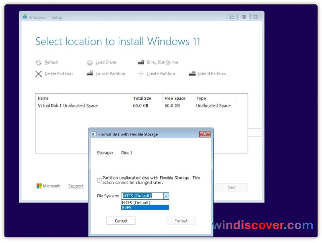
Task: Click the Refresh text link
Action: [x=52, y=62]
